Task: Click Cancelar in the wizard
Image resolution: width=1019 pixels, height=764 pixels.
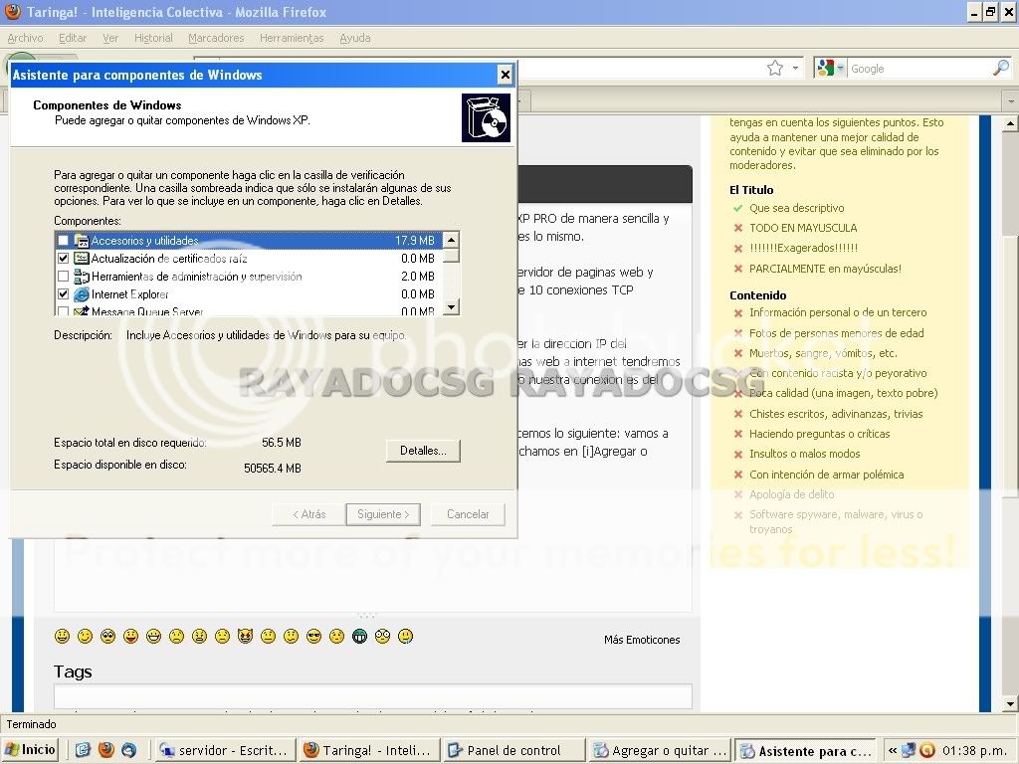Action: point(468,514)
